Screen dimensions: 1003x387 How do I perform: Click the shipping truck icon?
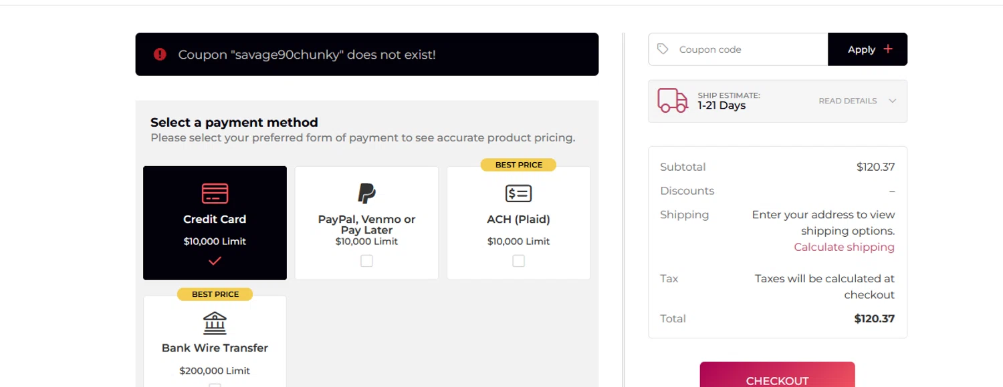click(x=672, y=101)
